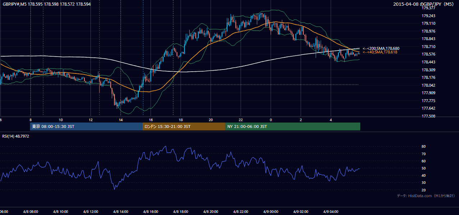Image resolution: width=459 pixels, height=215 pixels.
Task: Click price scale value 179.243
Action: pos(428,16)
